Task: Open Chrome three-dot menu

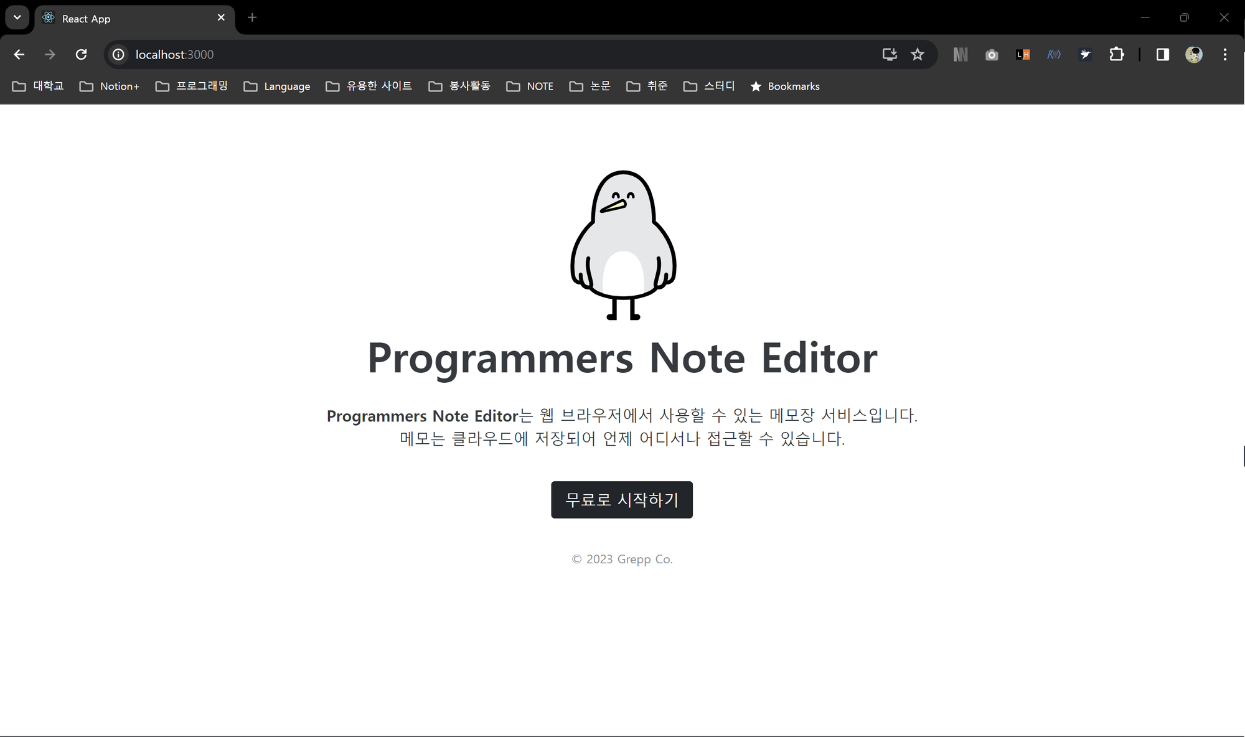Action: 1225,55
